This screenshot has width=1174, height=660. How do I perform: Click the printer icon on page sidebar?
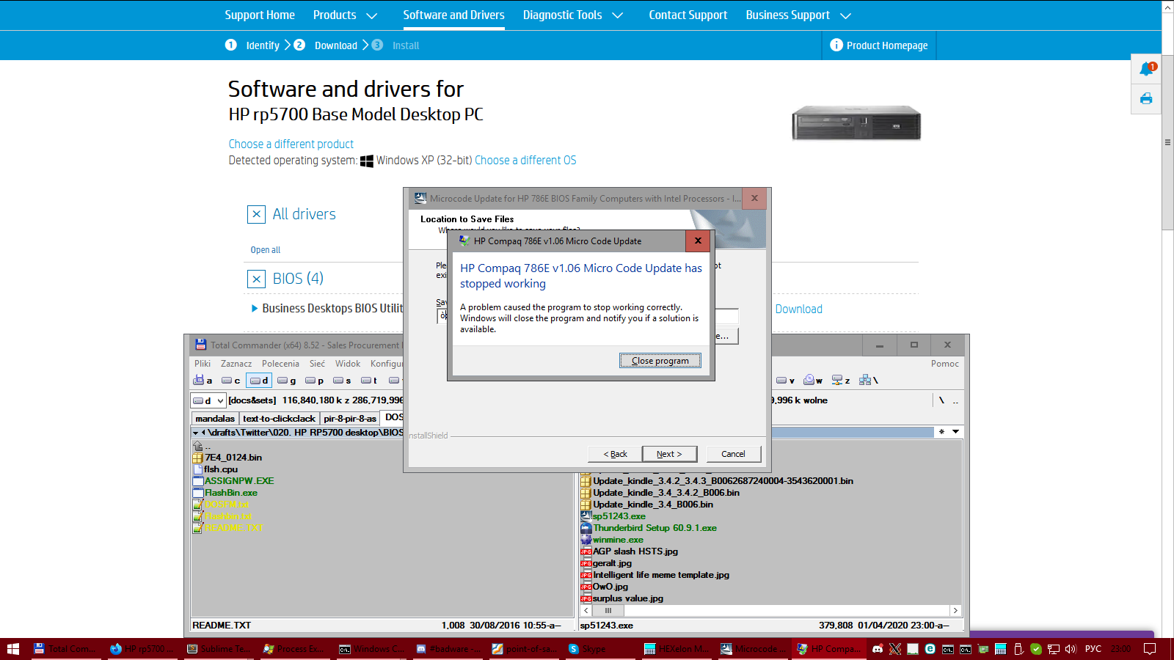[1146, 99]
